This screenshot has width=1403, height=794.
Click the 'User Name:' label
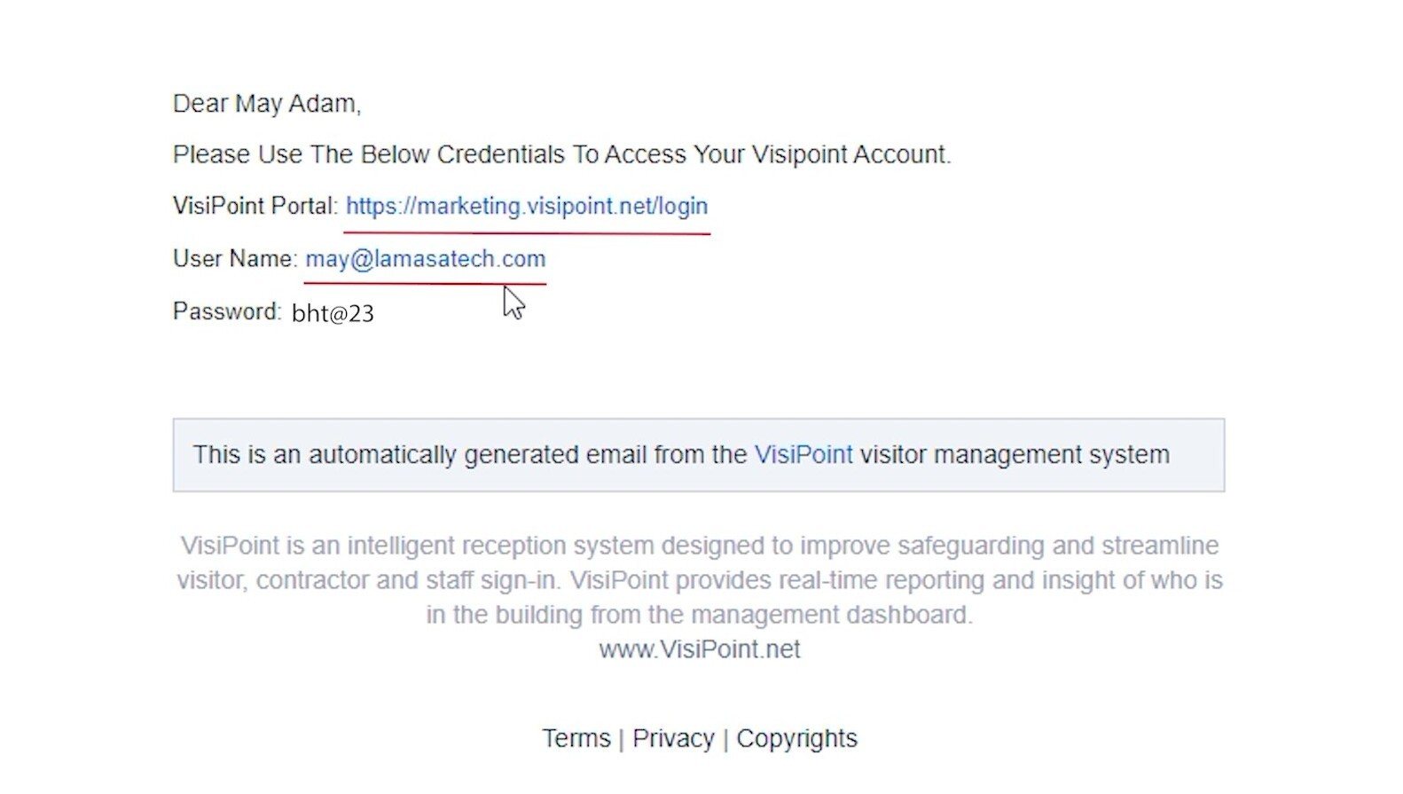(x=235, y=258)
